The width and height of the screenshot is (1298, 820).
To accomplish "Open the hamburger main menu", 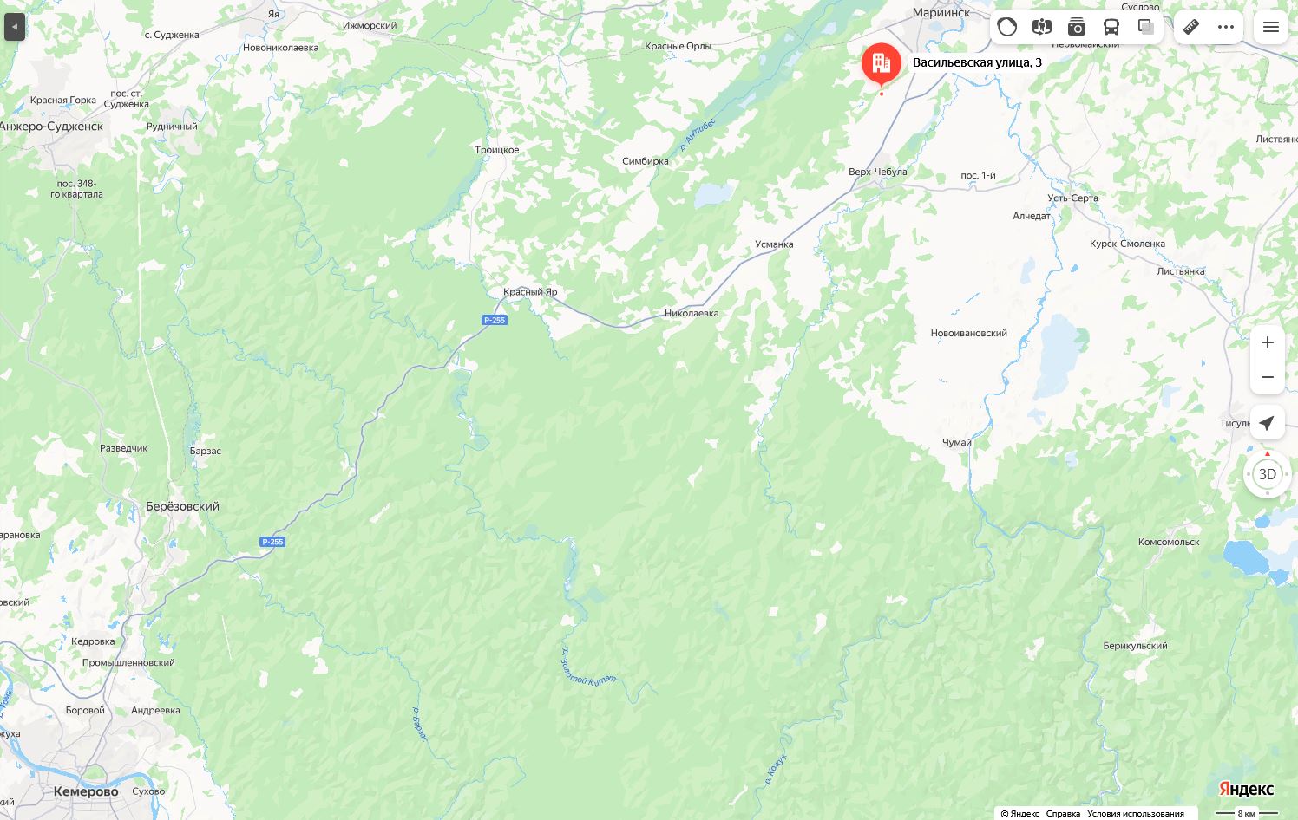I will pos(1271,27).
